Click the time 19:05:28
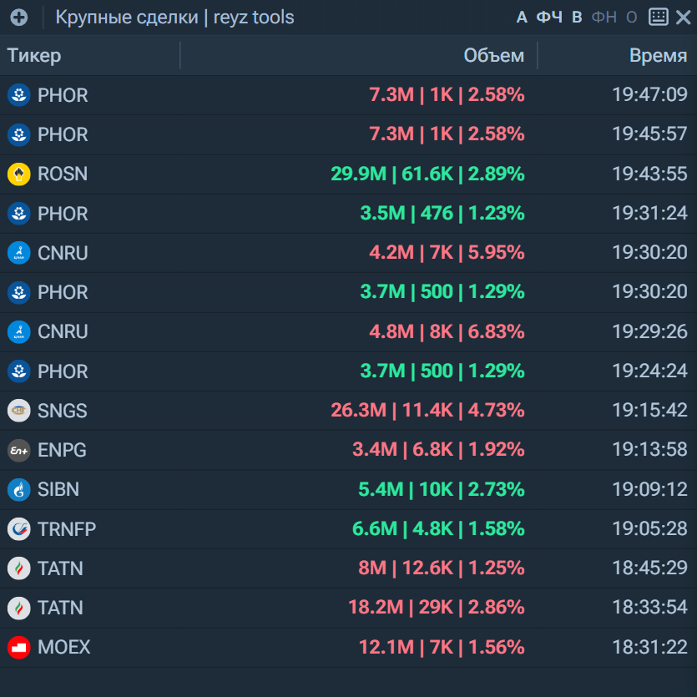Screen dimensions: 697x697 click(x=650, y=529)
